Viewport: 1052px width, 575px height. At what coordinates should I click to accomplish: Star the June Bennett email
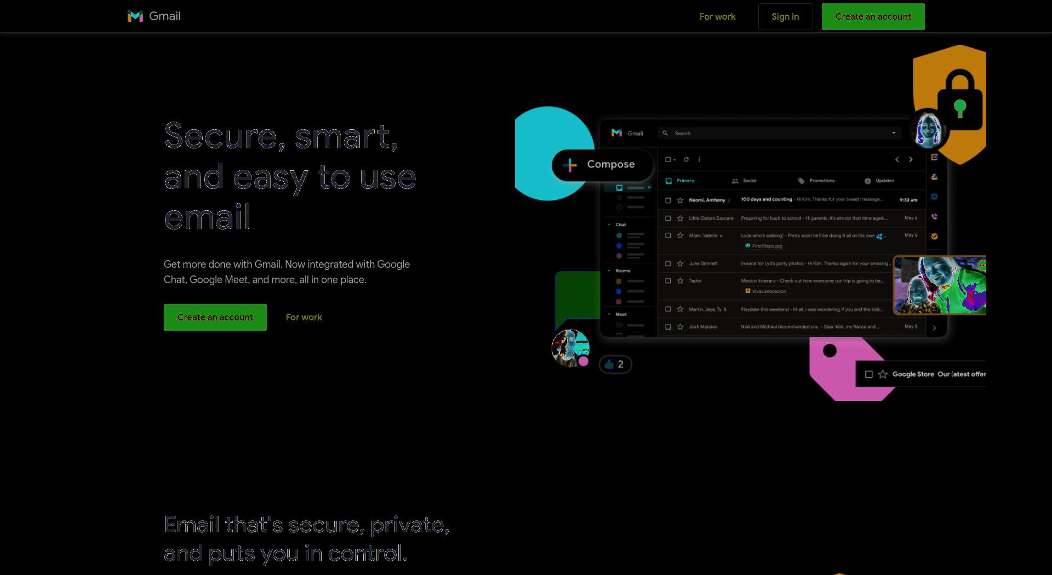pyautogui.click(x=680, y=263)
